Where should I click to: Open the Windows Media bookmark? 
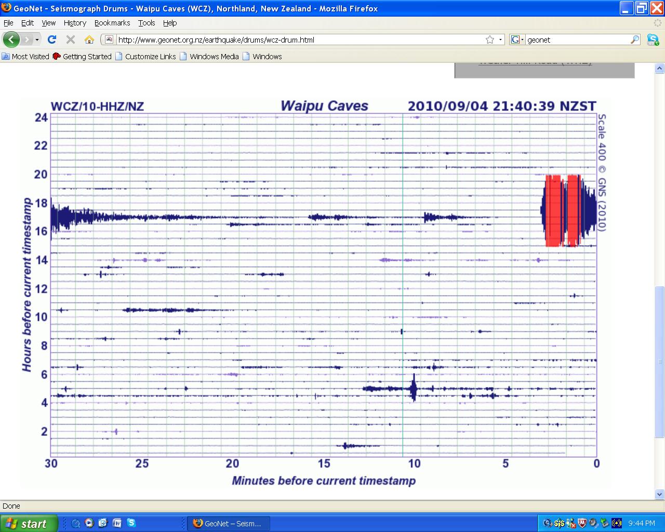(x=209, y=57)
